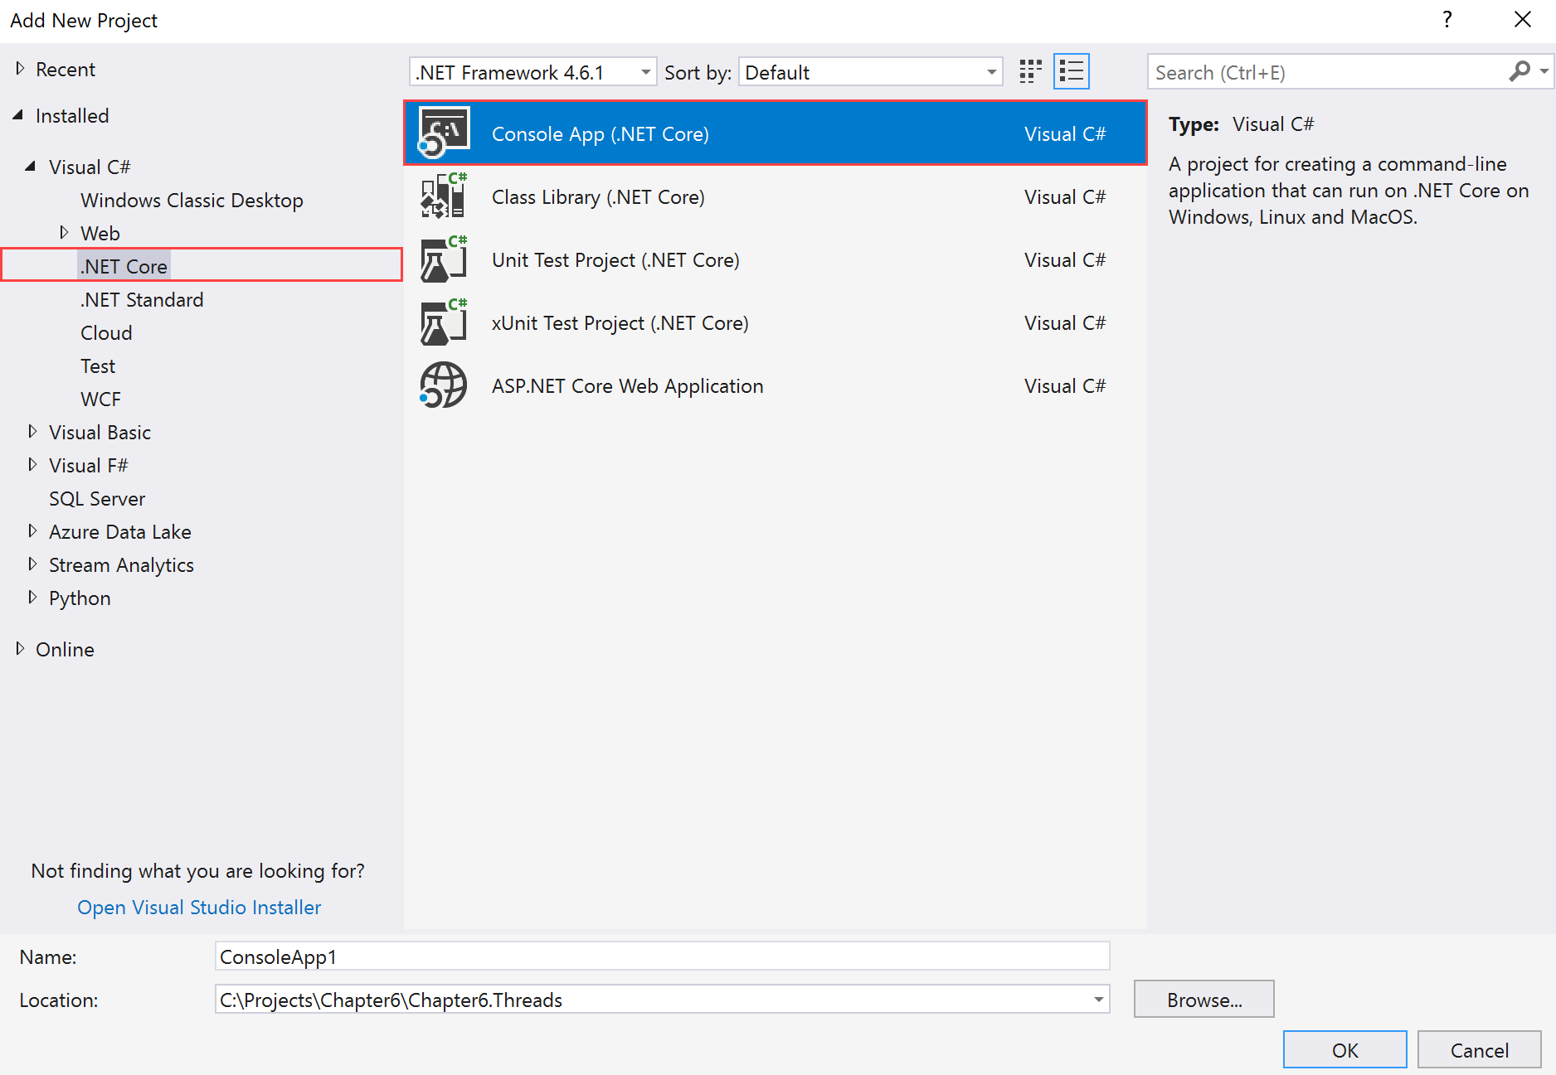Select the ASP.NET Core Web Application globe icon
The width and height of the screenshot is (1556, 1075).
tap(444, 385)
